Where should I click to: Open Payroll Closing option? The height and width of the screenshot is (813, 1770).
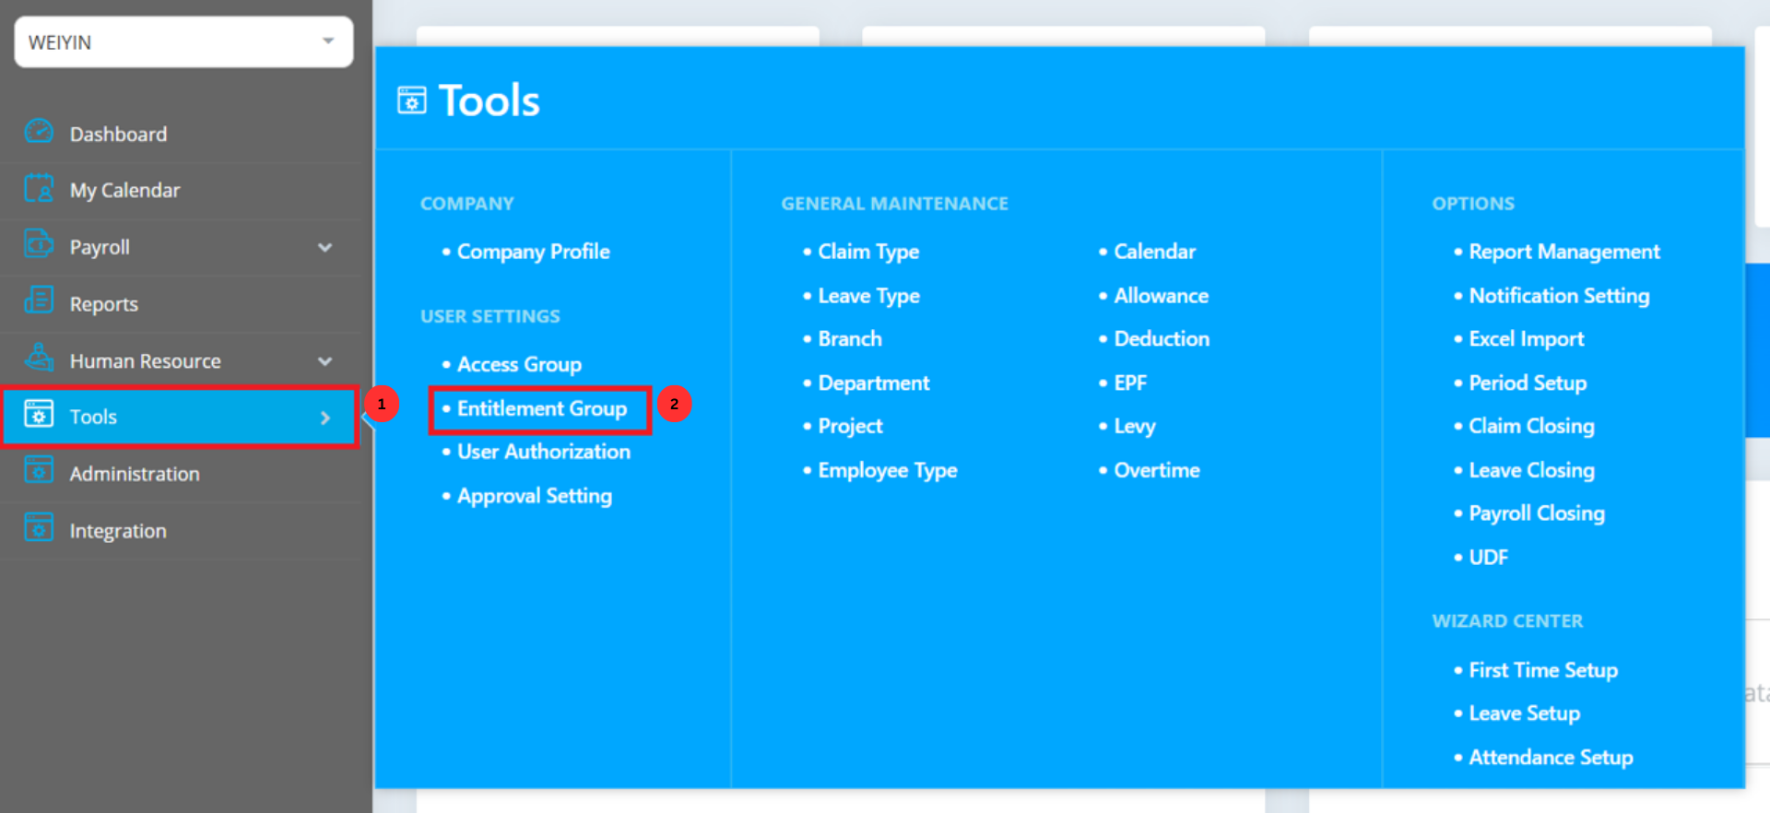(1537, 513)
